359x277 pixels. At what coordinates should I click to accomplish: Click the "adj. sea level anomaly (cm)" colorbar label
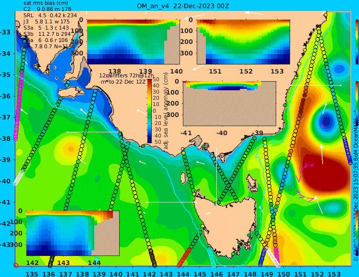[x=166, y=111]
